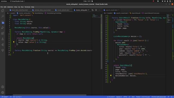Open more actions for left editor group

tap(100, 10)
